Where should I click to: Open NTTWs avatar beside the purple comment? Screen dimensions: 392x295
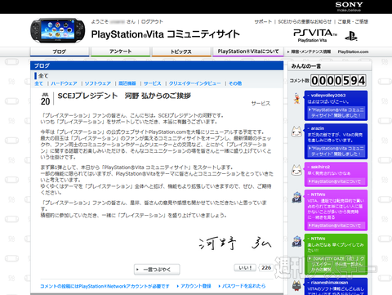pos(296,197)
